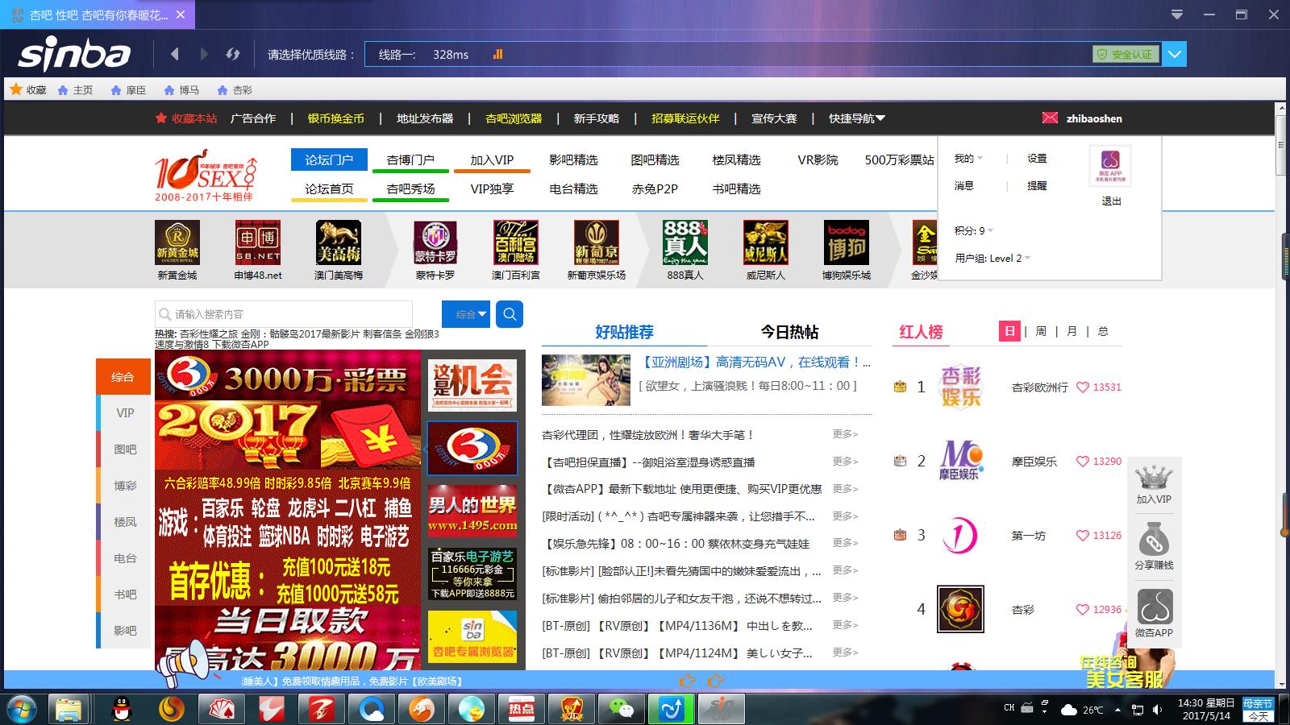The height and width of the screenshot is (725, 1290).
Task: Click the 威尼斯人 sponsor icon
Action: [x=766, y=242]
